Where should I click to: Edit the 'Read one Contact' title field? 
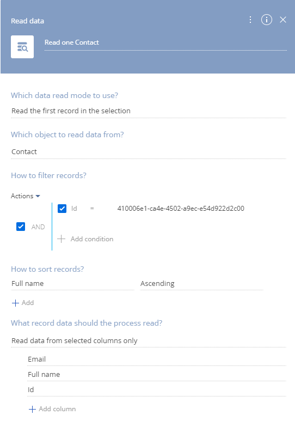coord(165,42)
